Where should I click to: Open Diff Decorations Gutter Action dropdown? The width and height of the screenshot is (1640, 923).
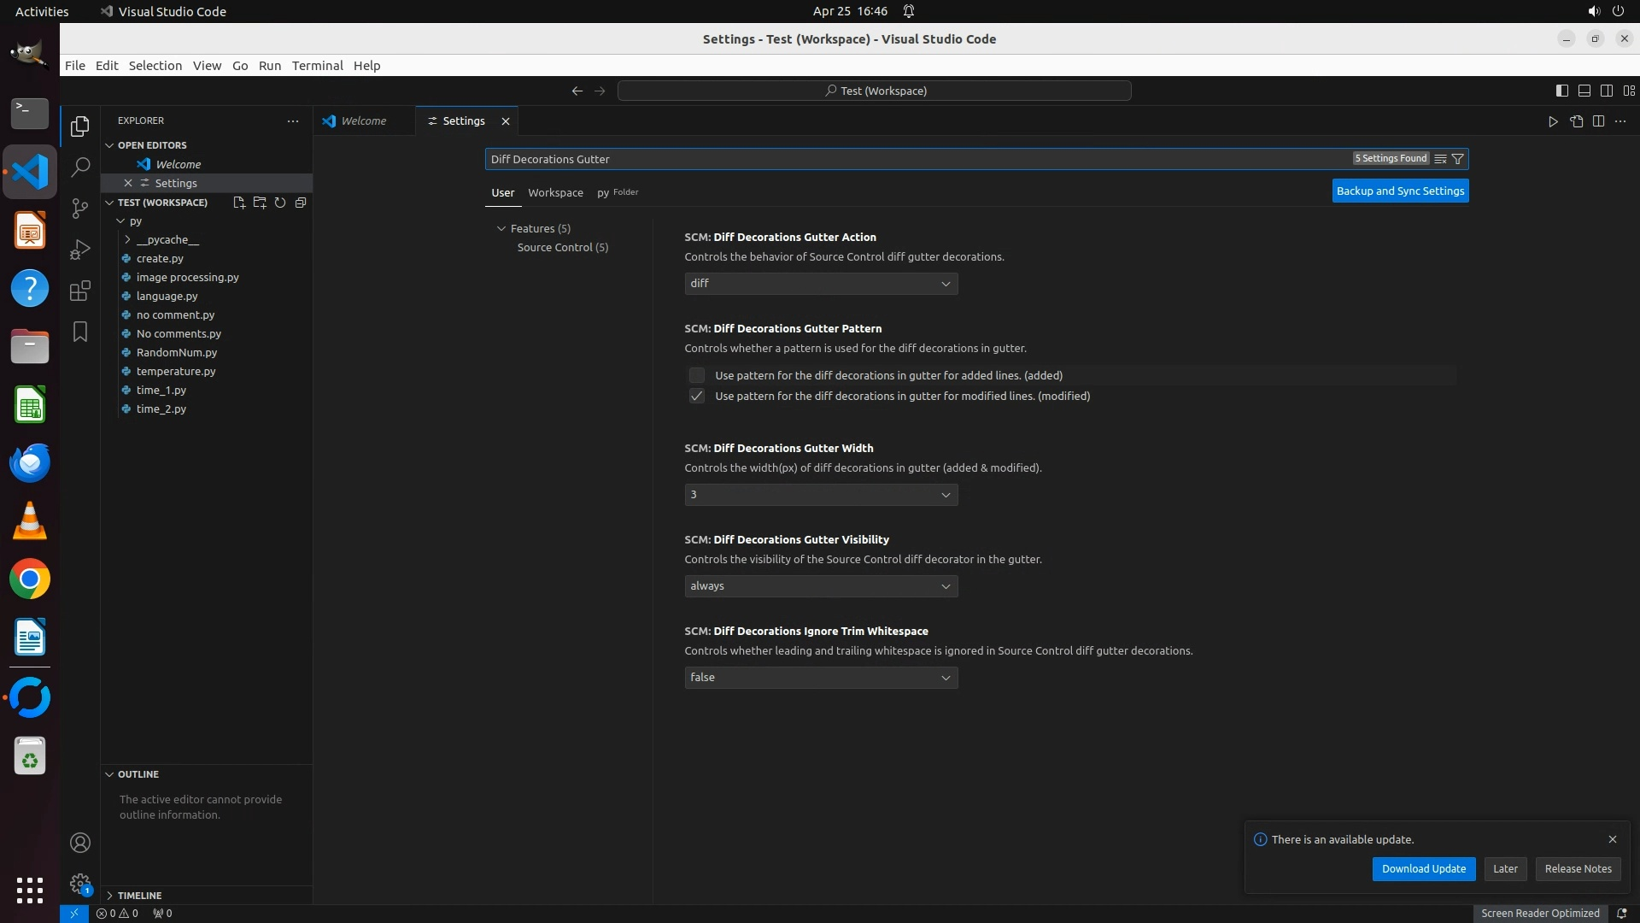[x=820, y=284]
